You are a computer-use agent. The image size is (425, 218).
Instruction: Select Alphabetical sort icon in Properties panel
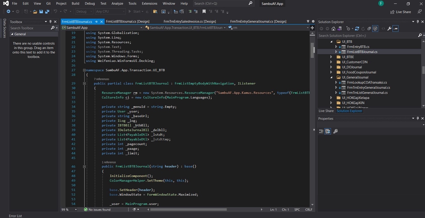pyautogui.click(x=328, y=132)
